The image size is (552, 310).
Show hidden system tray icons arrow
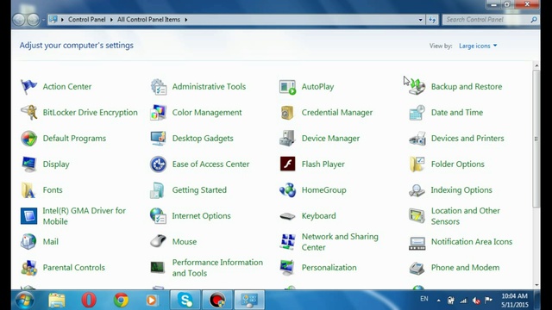click(x=439, y=301)
